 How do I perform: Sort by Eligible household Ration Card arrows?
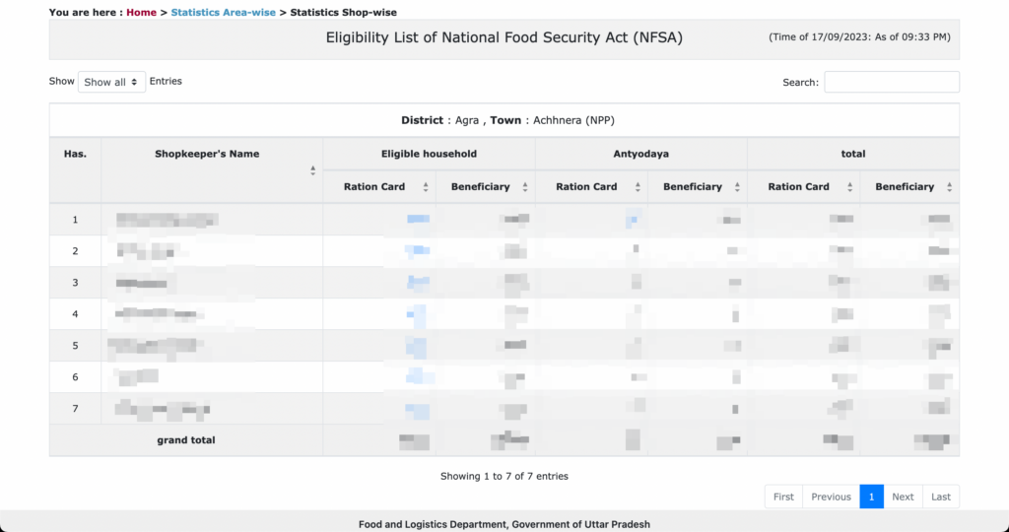426,187
